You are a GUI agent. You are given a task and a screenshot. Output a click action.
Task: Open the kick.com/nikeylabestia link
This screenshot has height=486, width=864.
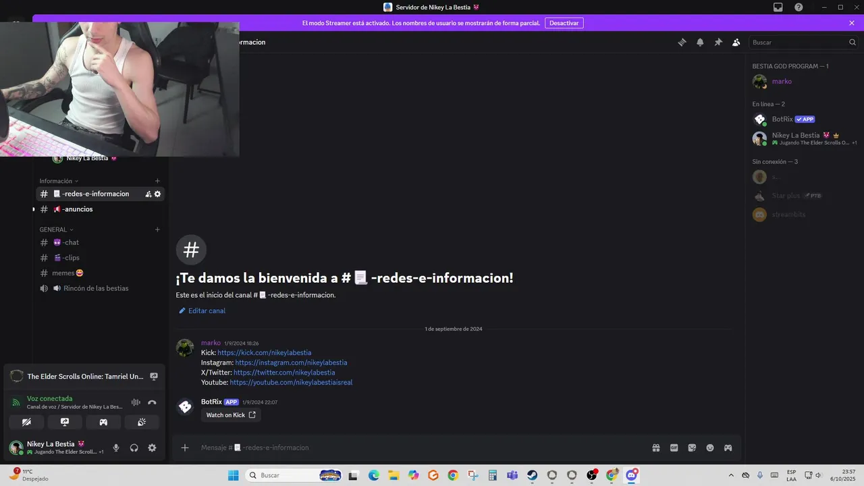coord(264,352)
